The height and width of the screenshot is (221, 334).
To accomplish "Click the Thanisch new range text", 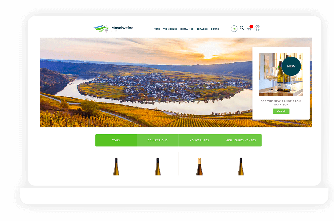I will pyautogui.click(x=281, y=103).
